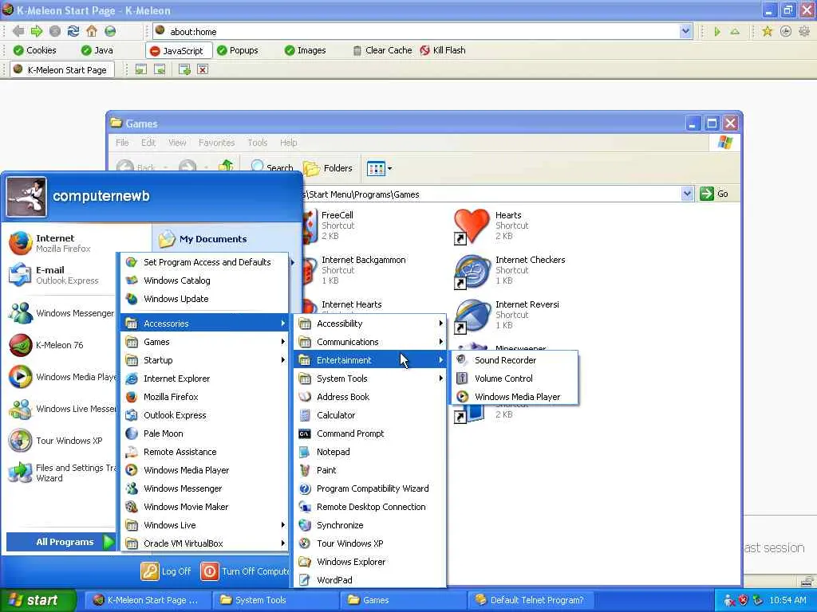This screenshot has height=612, width=817.
Task: Reload page with K-Meleon refresh icon
Action: click(x=73, y=31)
